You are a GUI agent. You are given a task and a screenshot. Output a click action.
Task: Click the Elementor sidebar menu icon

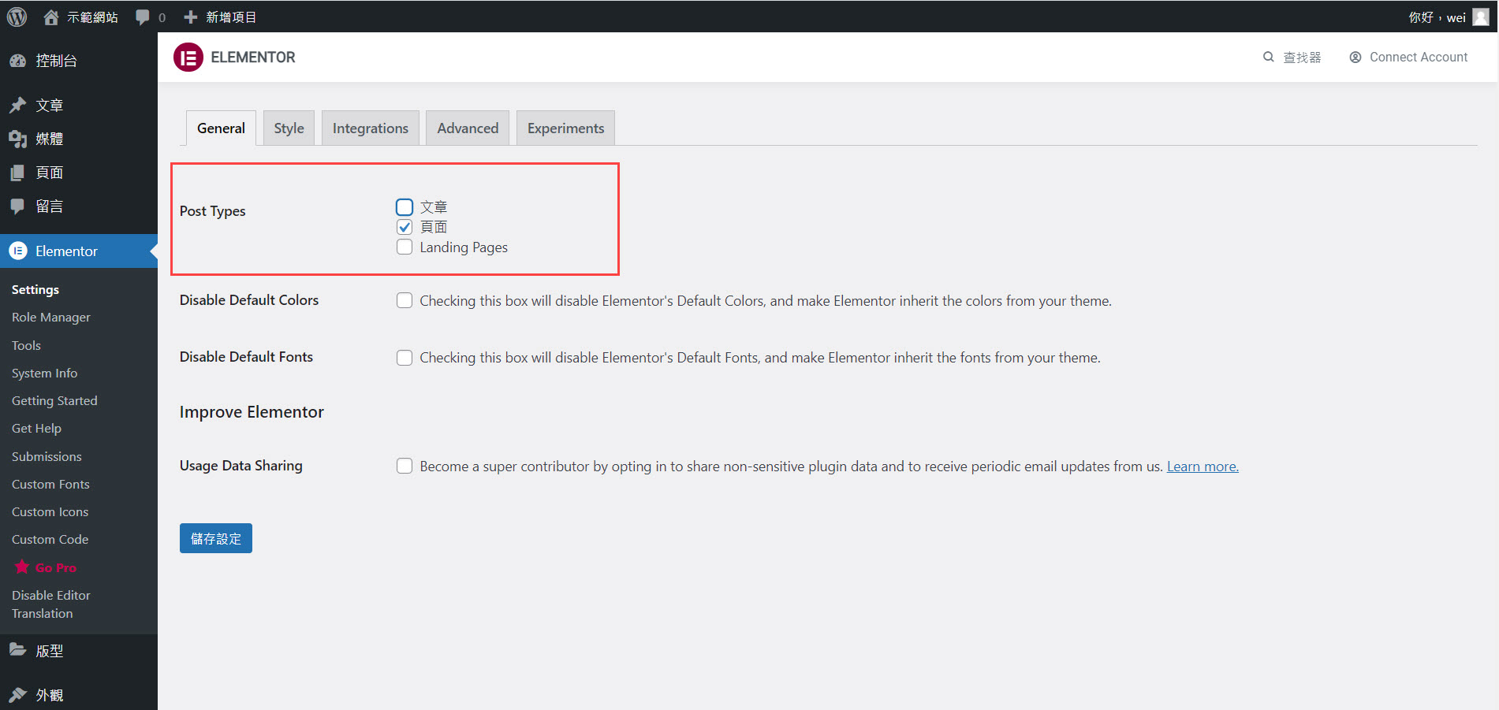click(x=17, y=251)
